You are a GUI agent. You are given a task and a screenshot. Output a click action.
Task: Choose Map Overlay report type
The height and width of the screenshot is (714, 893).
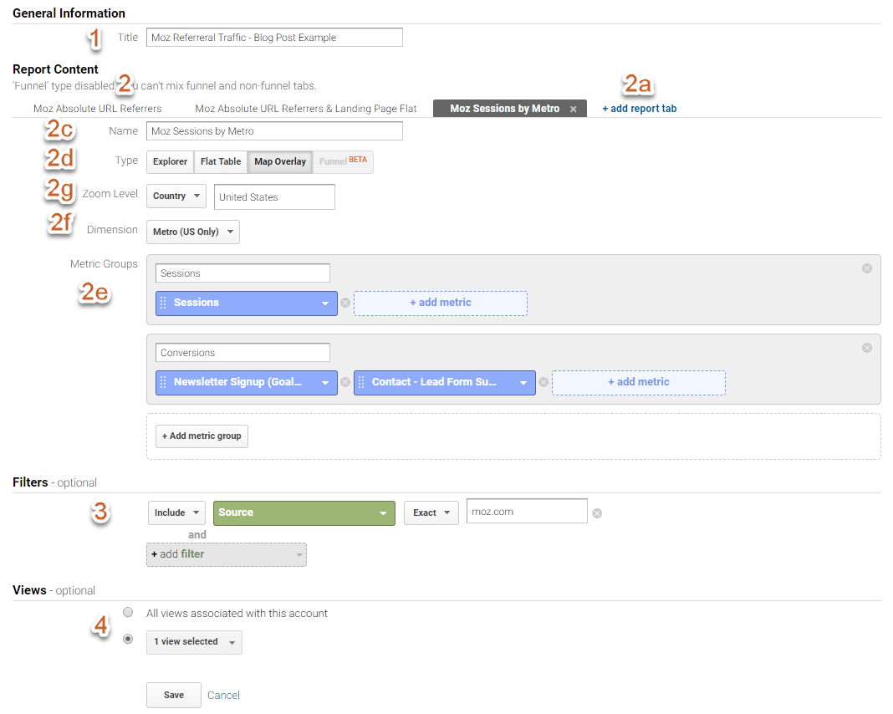[x=280, y=161]
